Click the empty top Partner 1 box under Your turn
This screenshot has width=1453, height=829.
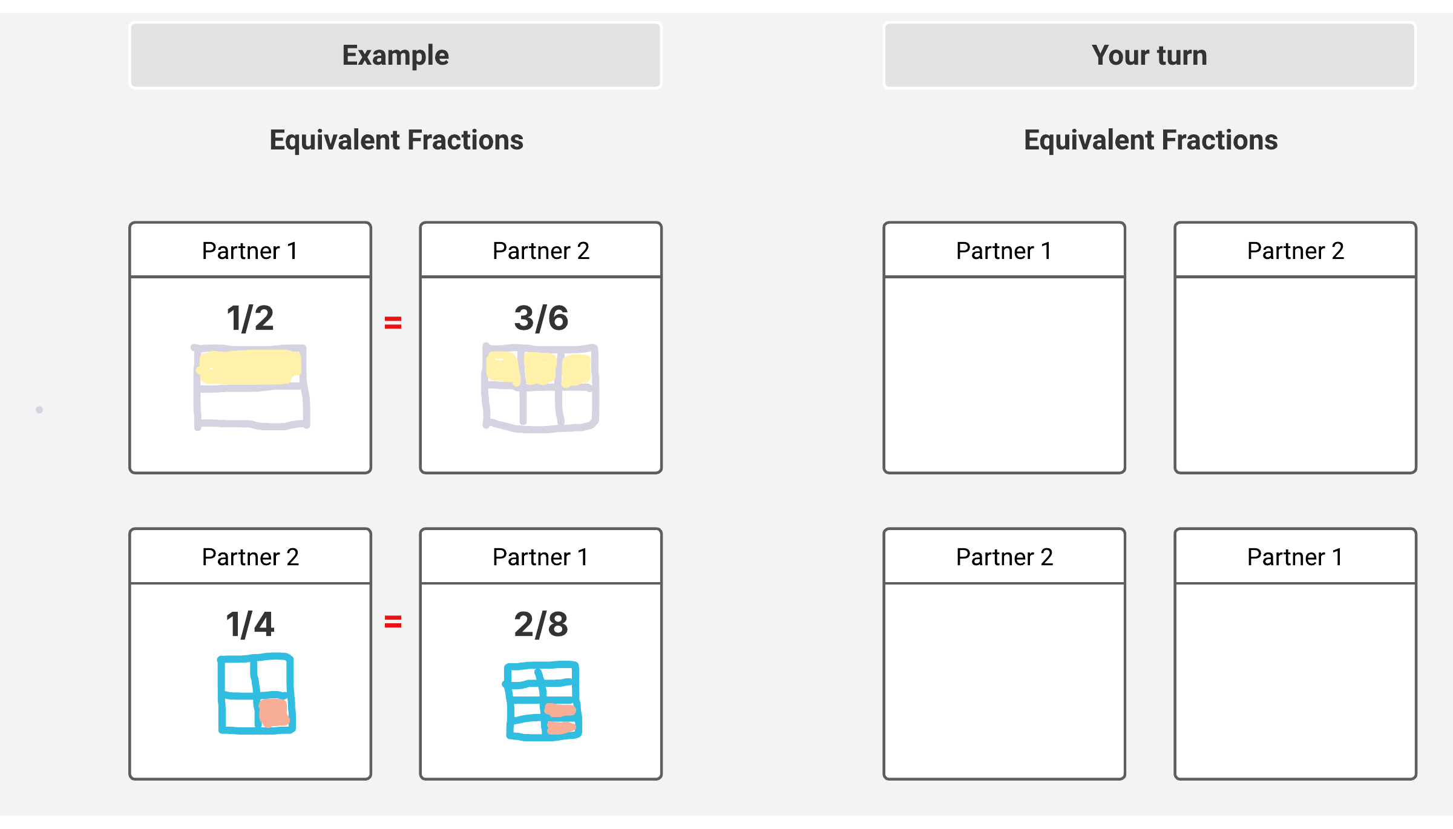1004,374
